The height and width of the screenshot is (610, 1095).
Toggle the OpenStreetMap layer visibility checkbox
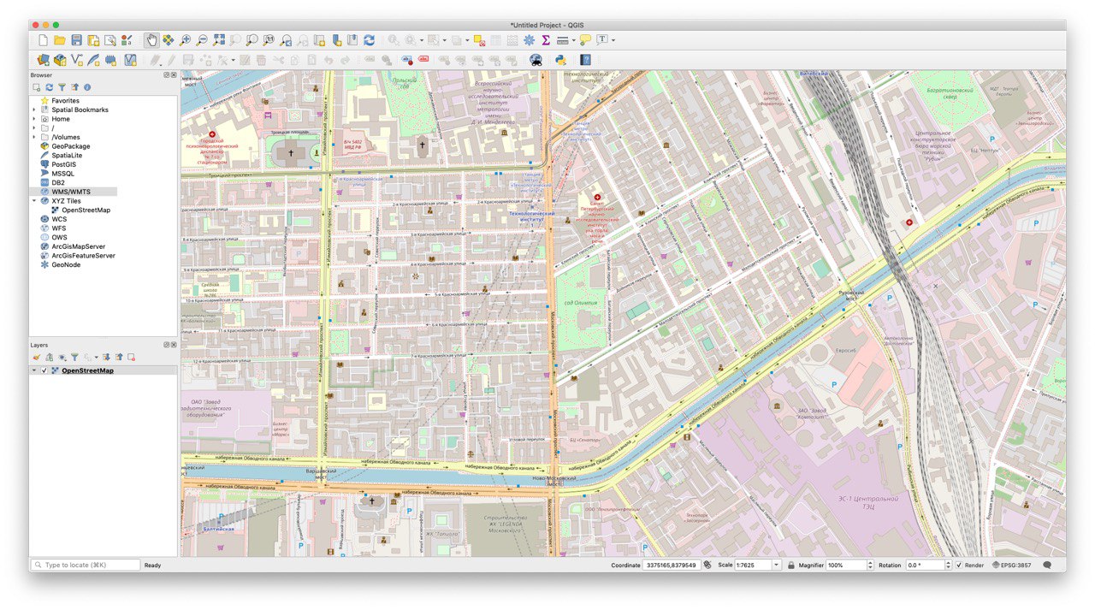44,370
